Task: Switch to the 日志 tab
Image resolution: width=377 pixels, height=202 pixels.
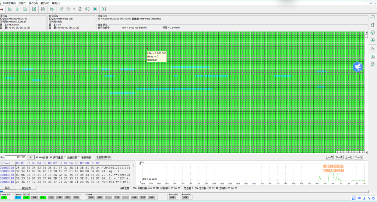Action: [7, 188]
